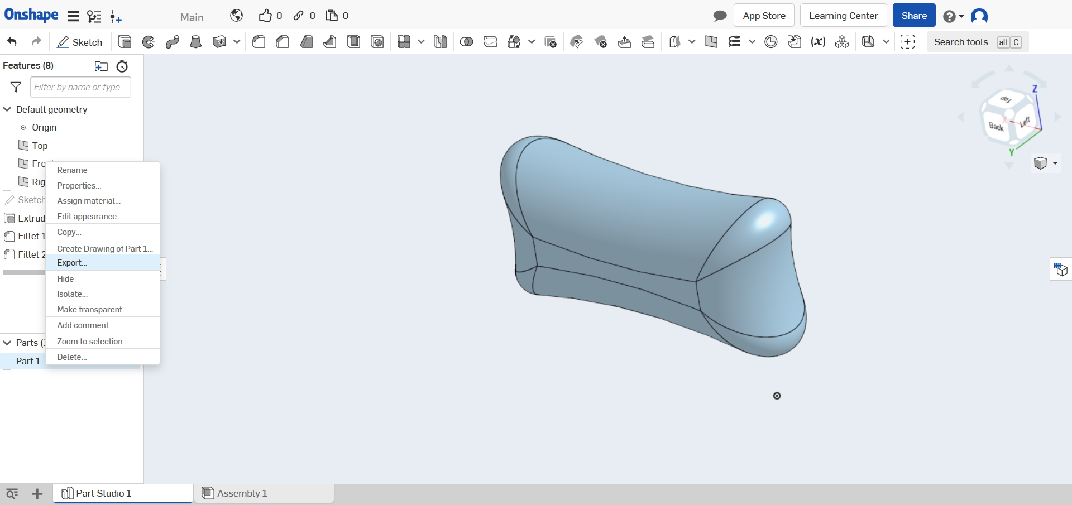This screenshot has height=505, width=1072.
Task: Toggle the rollback timer icon in Features
Action: click(122, 66)
